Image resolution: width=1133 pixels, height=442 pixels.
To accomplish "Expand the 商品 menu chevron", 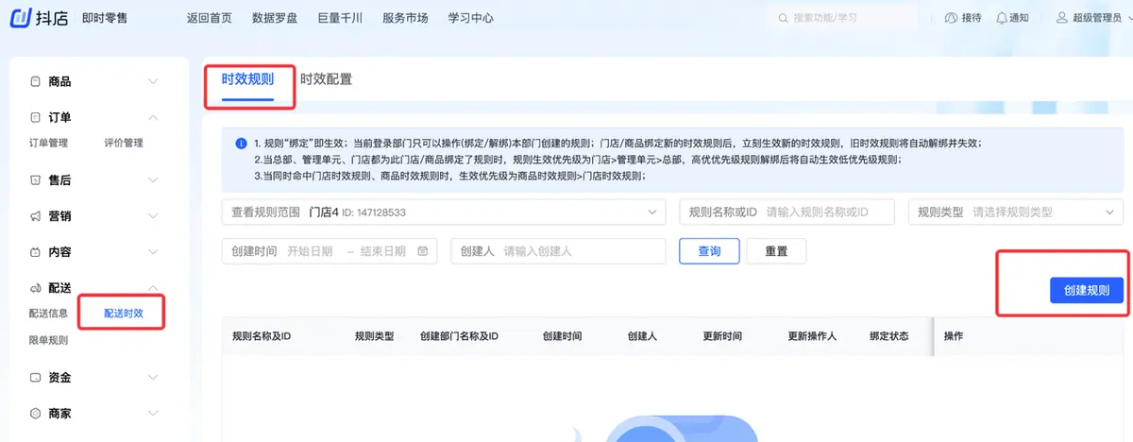I will (x=154, y=82).
